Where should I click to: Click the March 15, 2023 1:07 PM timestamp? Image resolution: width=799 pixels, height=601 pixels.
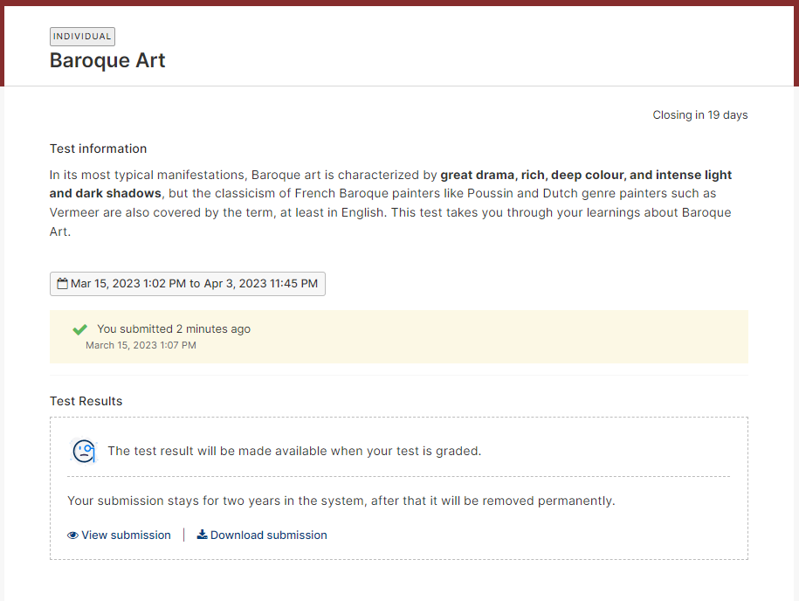(x=141, y=345)
